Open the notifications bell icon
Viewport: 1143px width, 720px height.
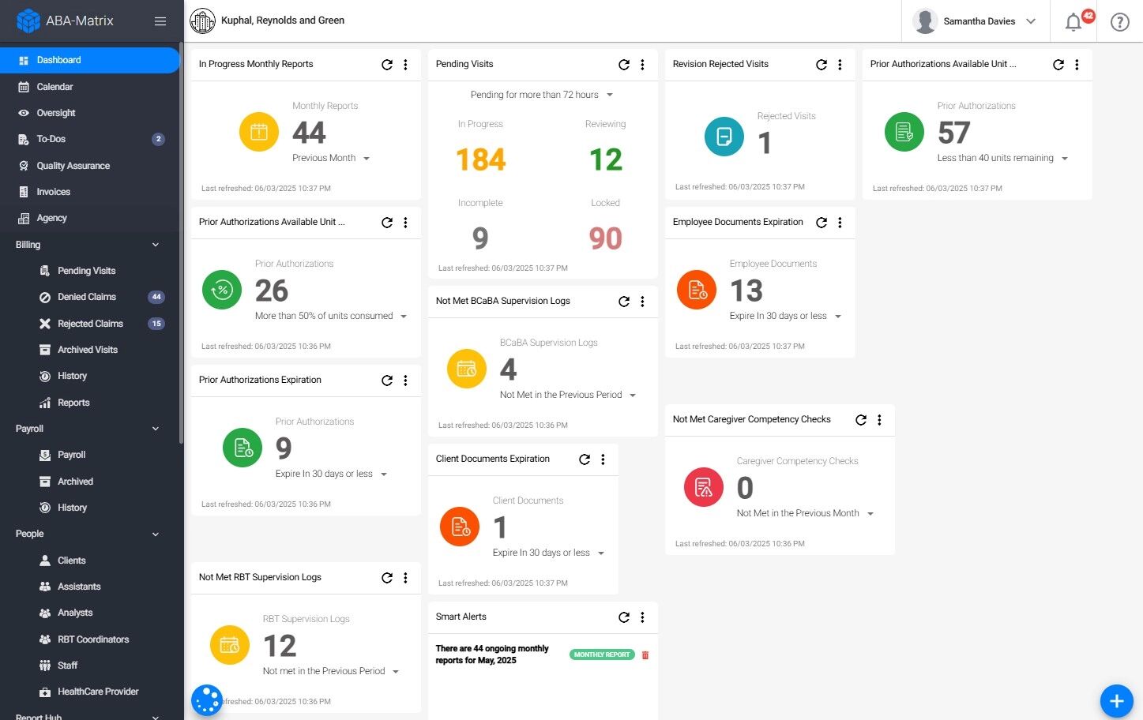[1073, 22]
